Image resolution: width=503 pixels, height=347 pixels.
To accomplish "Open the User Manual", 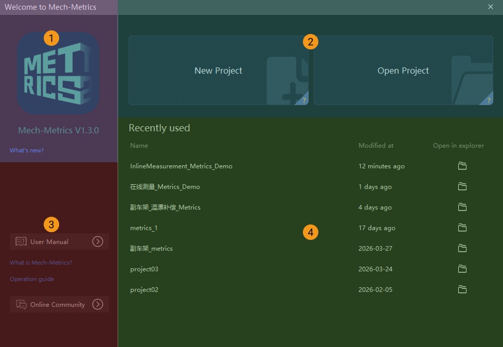I will [59, 241].
